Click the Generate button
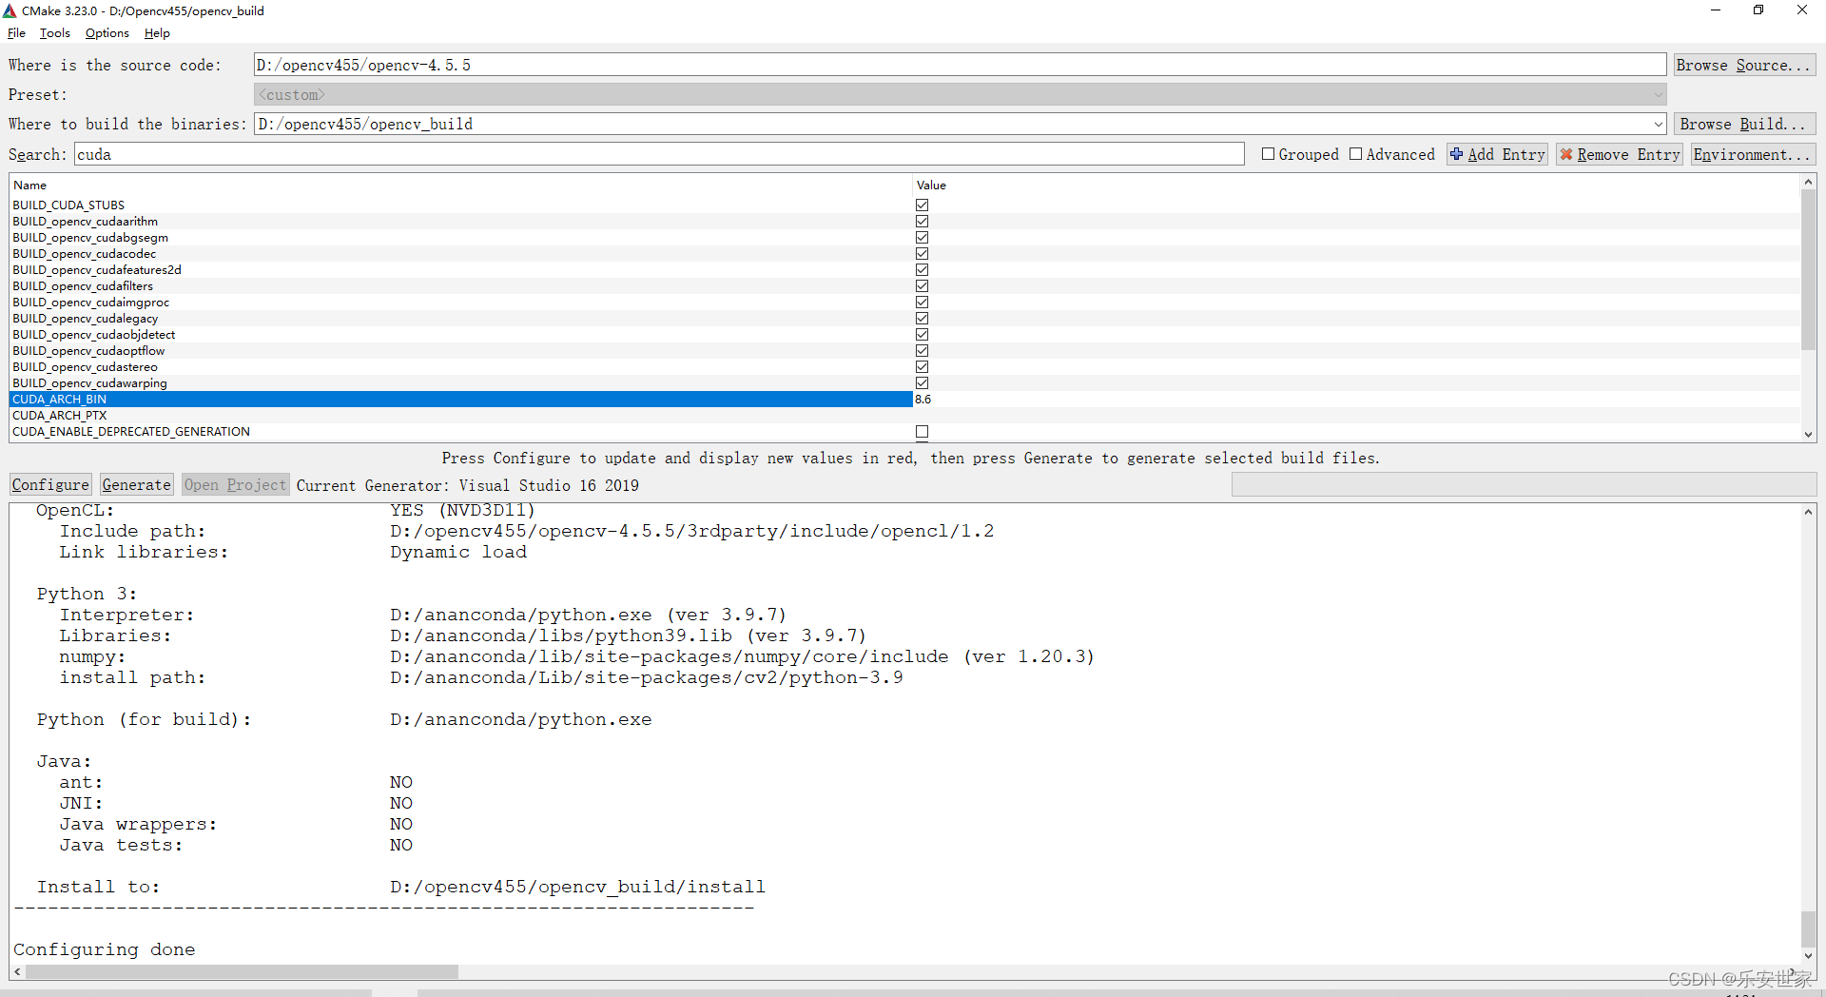The height and width of the screenshot is (997, 1826). [136, 485]
